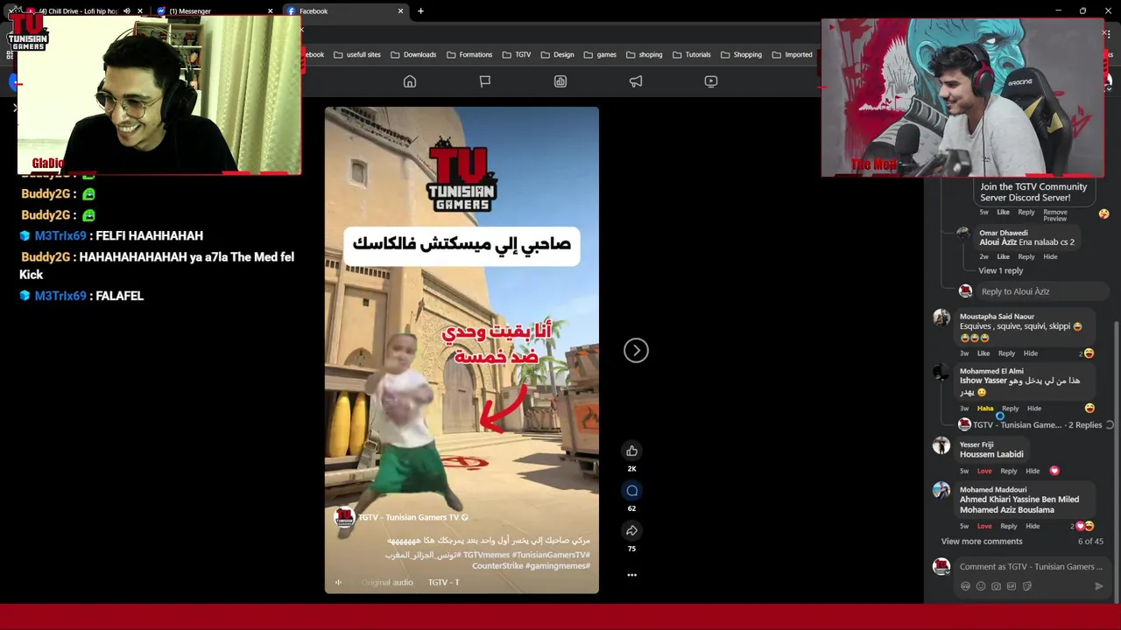Like the Discord server comment

point(1003,212)
